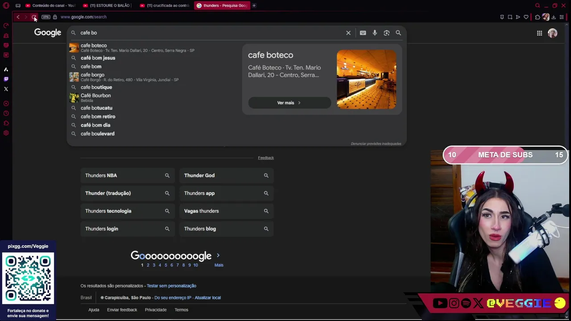Choose 'cafe boutique' suggestion

tap(154, 87)
